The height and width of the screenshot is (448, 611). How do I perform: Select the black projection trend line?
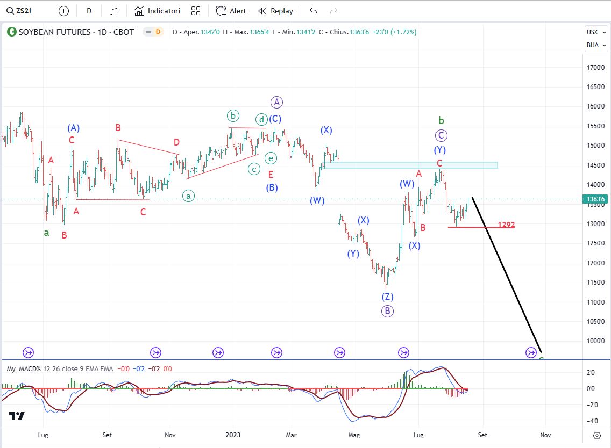pos(507,275)
